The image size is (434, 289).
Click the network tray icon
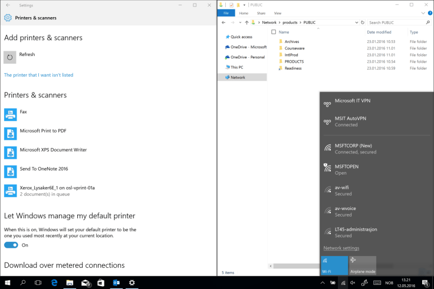[x=343, y=283]
